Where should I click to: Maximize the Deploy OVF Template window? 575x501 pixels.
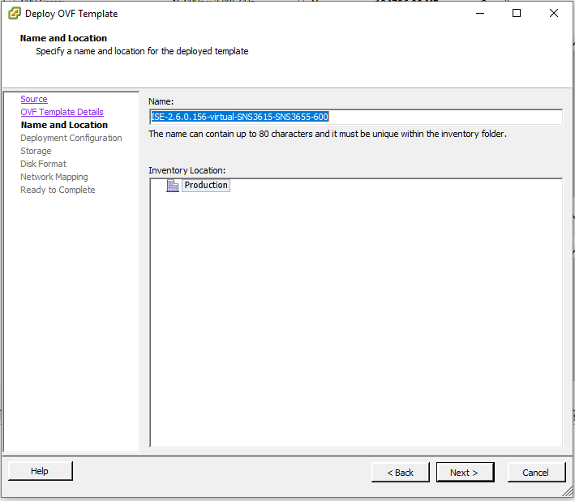coord(517,14)
